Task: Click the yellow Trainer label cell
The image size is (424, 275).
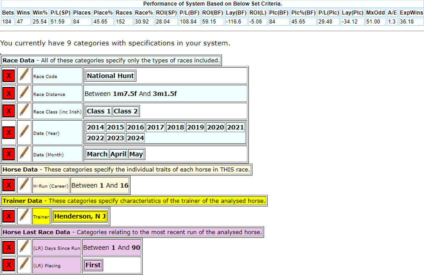Action: click(41, 216)
